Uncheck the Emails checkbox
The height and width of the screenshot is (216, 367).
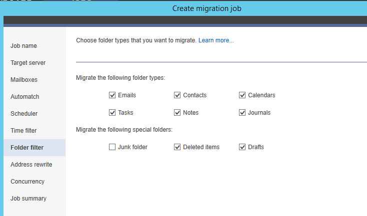coord(112,95)
